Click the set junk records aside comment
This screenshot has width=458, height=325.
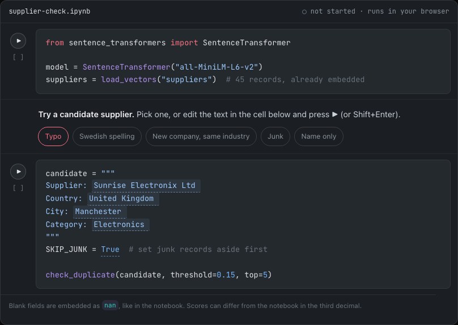[x=198, y=250]
